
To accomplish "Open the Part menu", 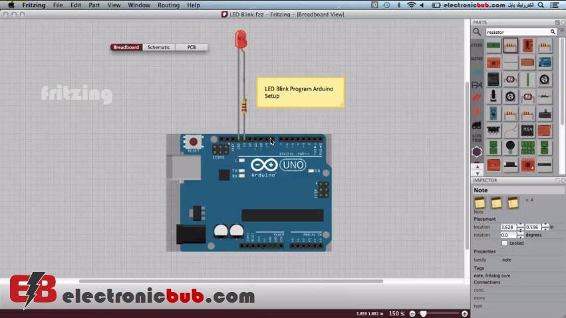I will point(94,5).
